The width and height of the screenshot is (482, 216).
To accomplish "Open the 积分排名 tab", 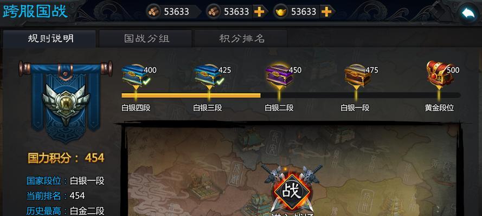I will point(241,38).
